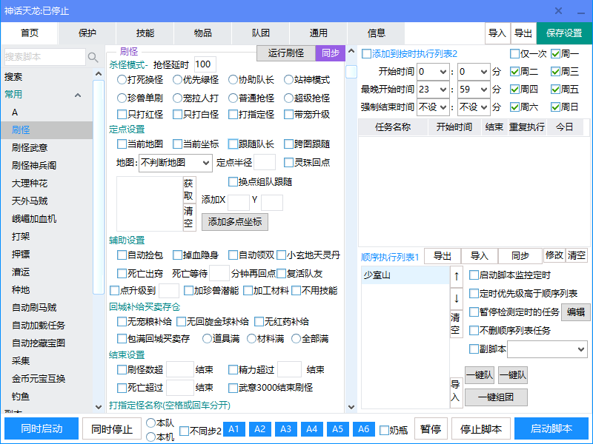Enable 自动捡包 checkbox
This screenshot has width=593, height=444.
coord(140,255)
